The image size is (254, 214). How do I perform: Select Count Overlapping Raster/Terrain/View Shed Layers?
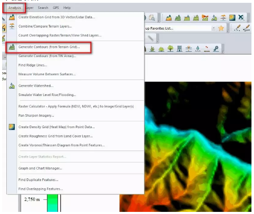click(x=60, y=35)
